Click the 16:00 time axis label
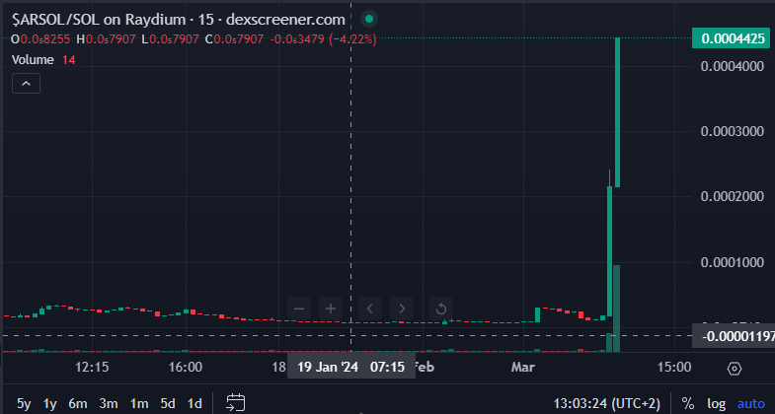775x414 pixels. (186, 367)
